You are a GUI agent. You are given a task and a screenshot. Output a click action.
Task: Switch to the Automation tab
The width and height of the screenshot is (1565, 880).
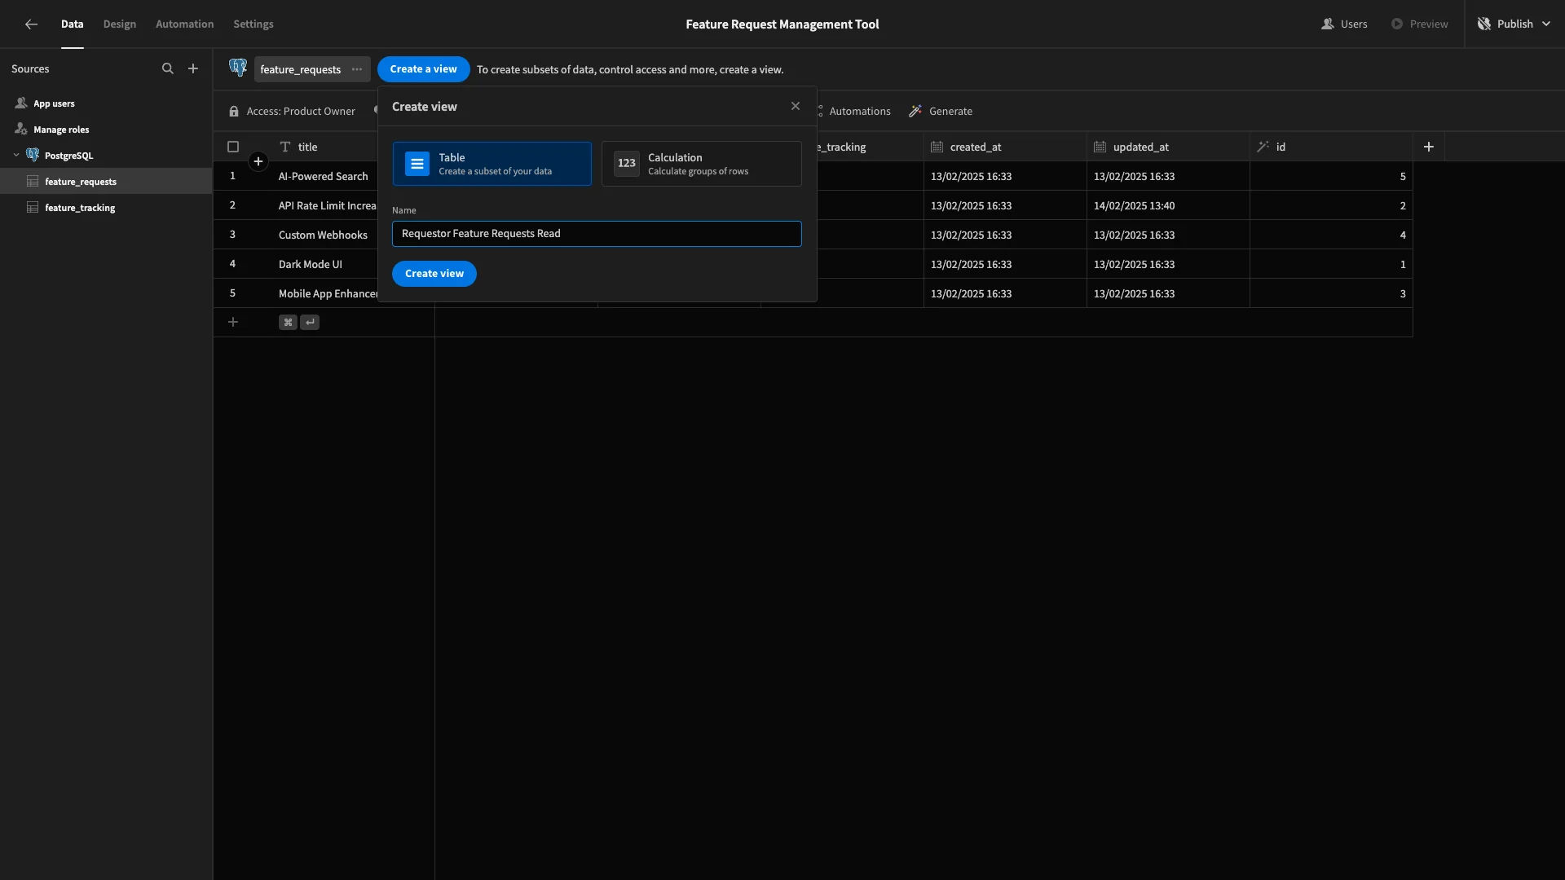185,24
